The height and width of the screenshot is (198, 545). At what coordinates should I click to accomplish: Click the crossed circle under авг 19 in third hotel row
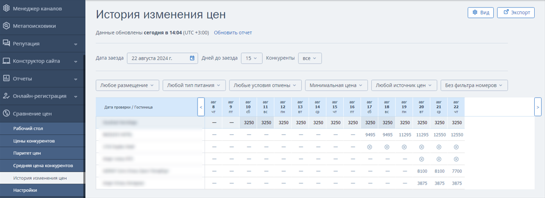click(x=404, y=147)
